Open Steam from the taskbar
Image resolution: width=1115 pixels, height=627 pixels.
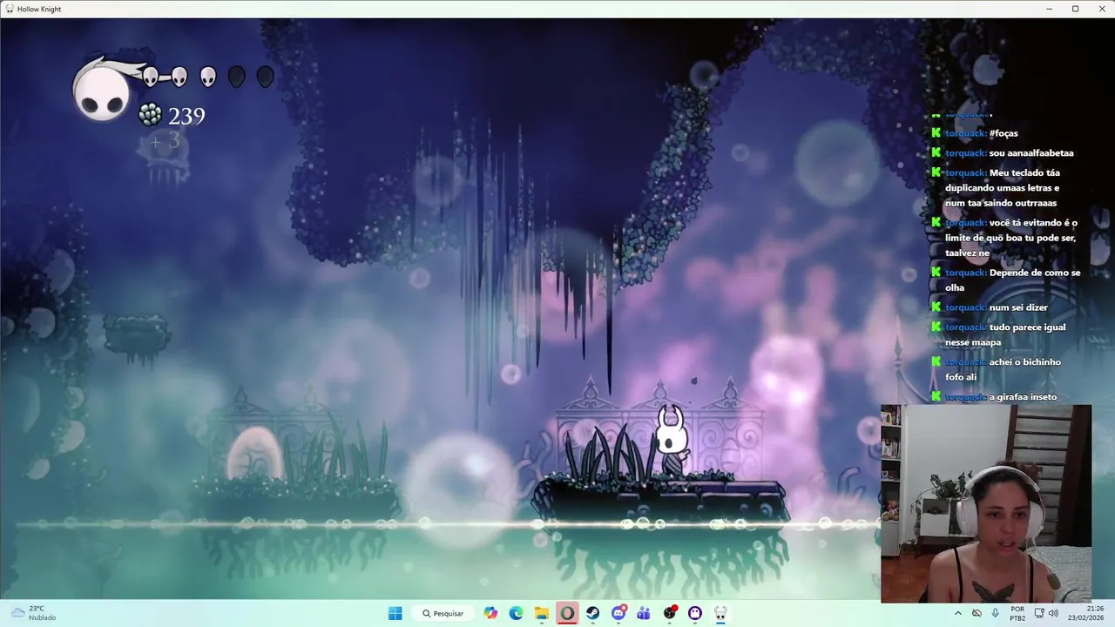(x=592, y=613)
